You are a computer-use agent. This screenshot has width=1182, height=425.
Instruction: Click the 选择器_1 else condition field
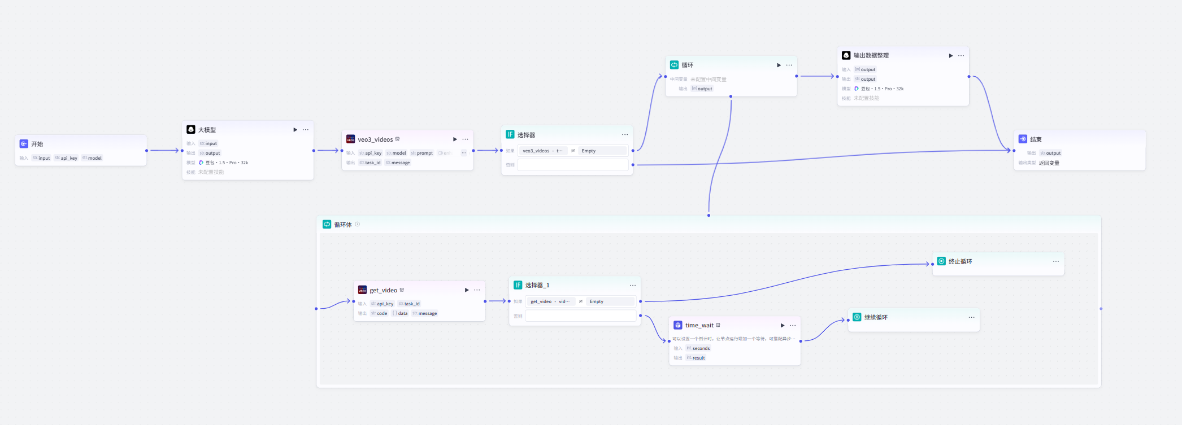[x=580, y=316]
